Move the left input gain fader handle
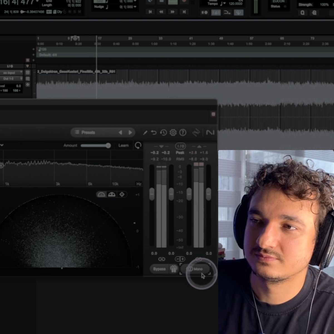Viewport: 334px width, 334px height. pos(152,194)
